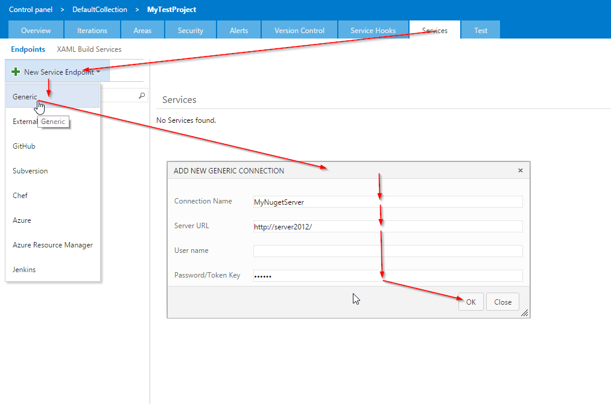Select Generic from the endpoint menu
611x404 pixels.
25,96
